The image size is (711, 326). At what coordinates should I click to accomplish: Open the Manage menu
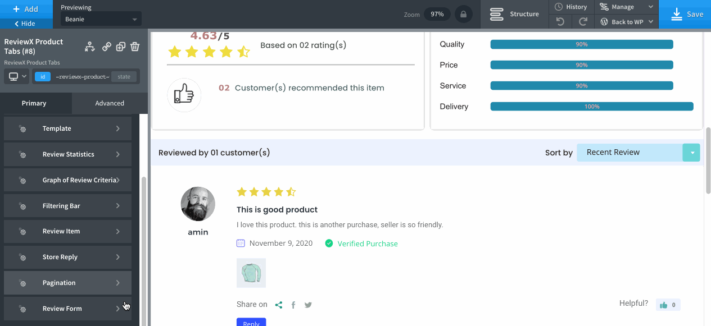tap(623, 7)
